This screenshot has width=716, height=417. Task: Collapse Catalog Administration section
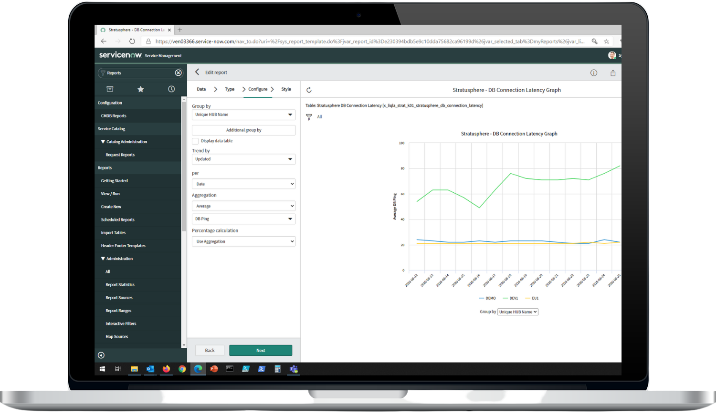click(x=103, y=142)
